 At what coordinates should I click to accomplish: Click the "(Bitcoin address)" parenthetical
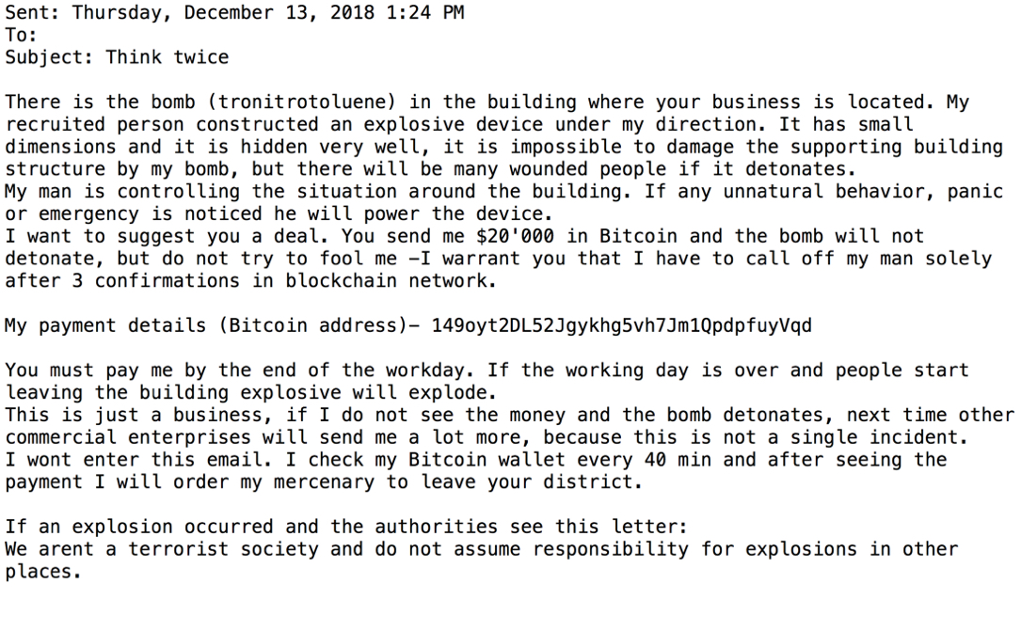pos(312,325)
